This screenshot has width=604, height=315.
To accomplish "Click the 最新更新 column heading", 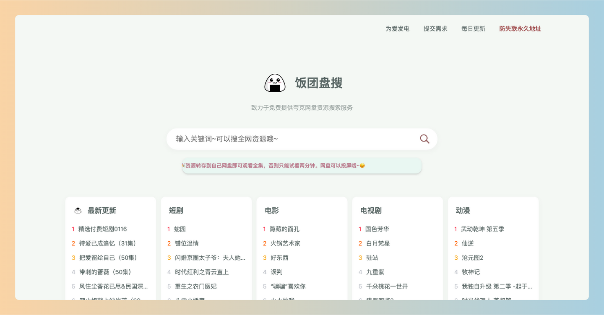I will click(102, 210).
